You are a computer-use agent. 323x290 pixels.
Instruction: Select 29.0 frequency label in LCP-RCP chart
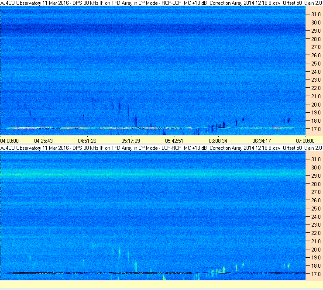pos(316,176)
